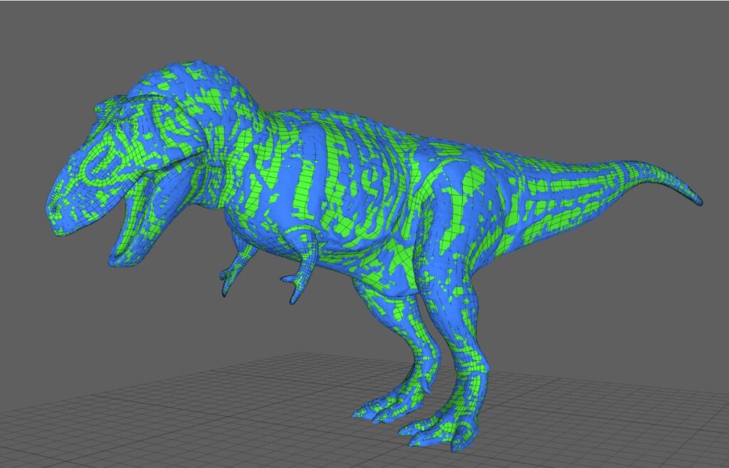Click the green swirl on the cheek
Viewport: 729px width, 468px height.
pos(105,161)
